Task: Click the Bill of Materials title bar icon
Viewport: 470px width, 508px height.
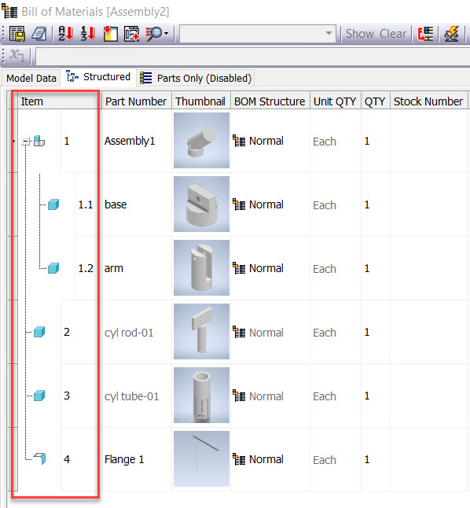Action: 9,11
